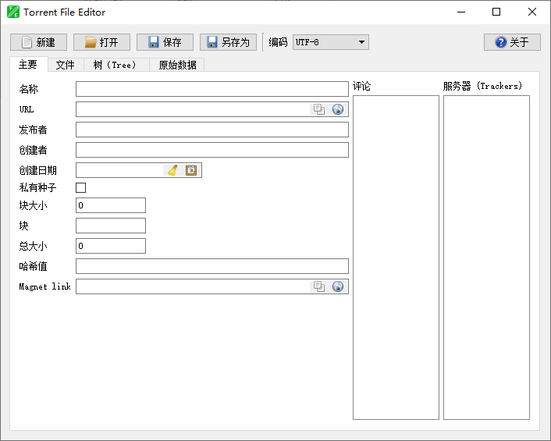Image resolution: width=551 pixels, height=441 pixels.
Task: Click the 哈希值 field
Action: 212,266
